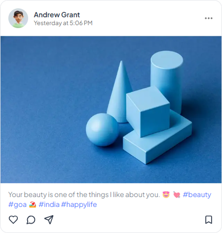Image resolution: width=222 pixels, height=233 pixels.
Task: Open the #happylife hashtag
Action: [x=79, y=205]
